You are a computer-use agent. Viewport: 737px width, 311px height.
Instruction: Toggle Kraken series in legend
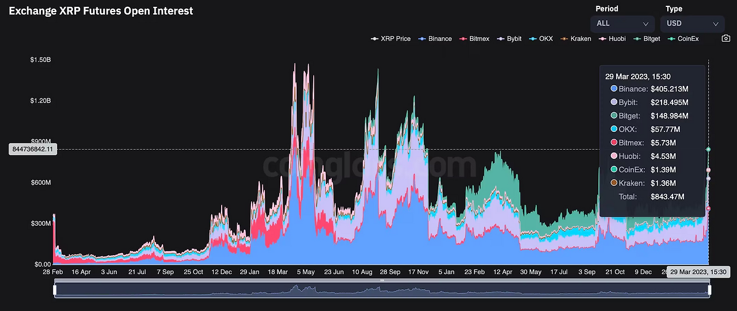pos(576,39)
